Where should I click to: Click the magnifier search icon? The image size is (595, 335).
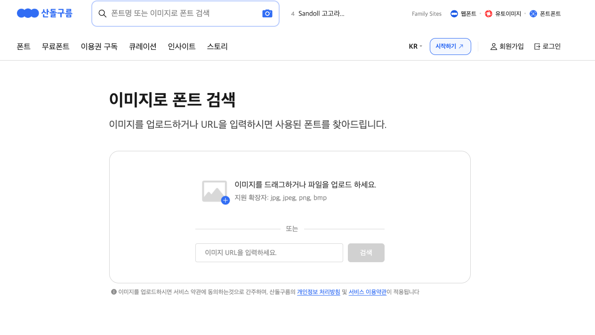tap(102, 14)
